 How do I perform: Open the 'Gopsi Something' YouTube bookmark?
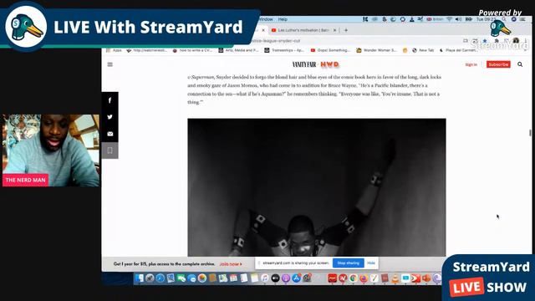[330, 50]
